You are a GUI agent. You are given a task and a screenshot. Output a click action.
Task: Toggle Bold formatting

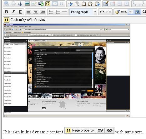coord(7,12)
